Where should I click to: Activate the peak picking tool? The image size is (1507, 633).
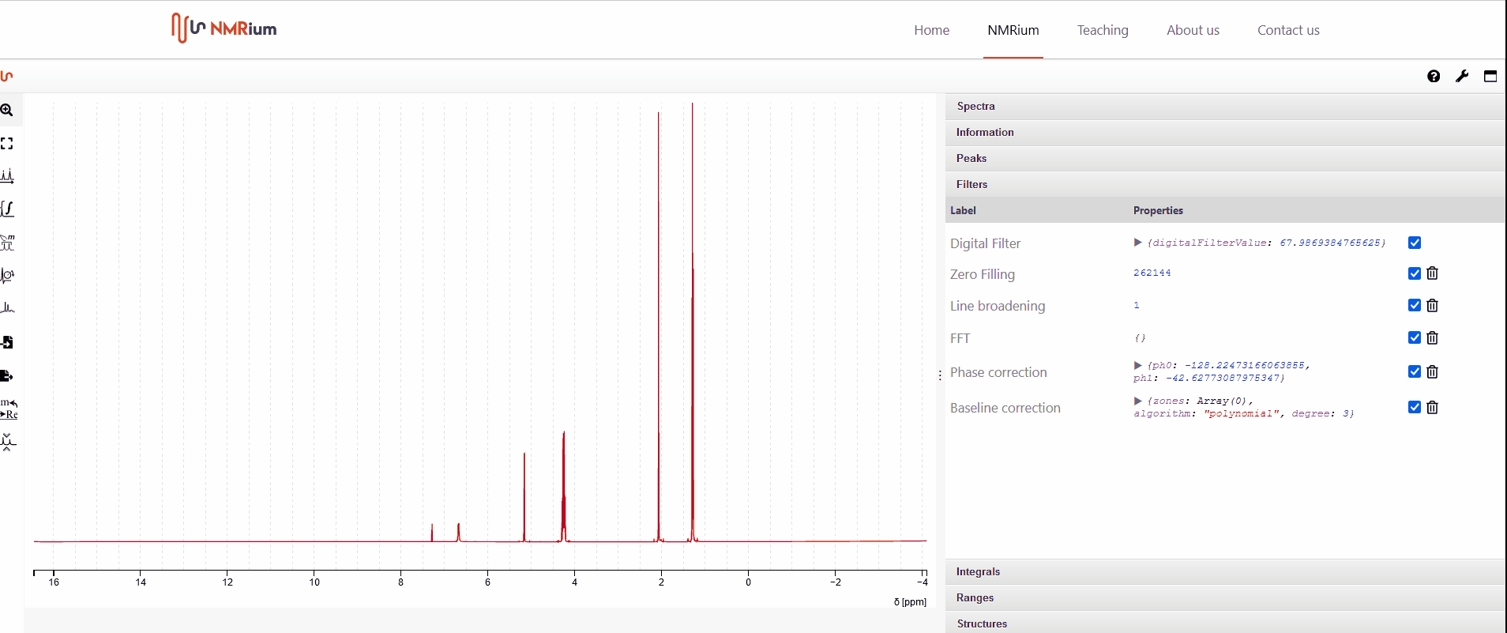7,176
